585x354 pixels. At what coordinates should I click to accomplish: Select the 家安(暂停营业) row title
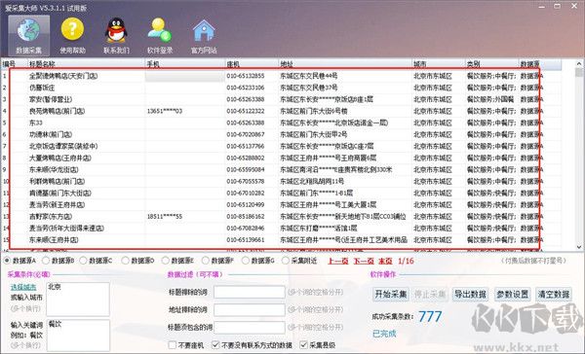51,99
